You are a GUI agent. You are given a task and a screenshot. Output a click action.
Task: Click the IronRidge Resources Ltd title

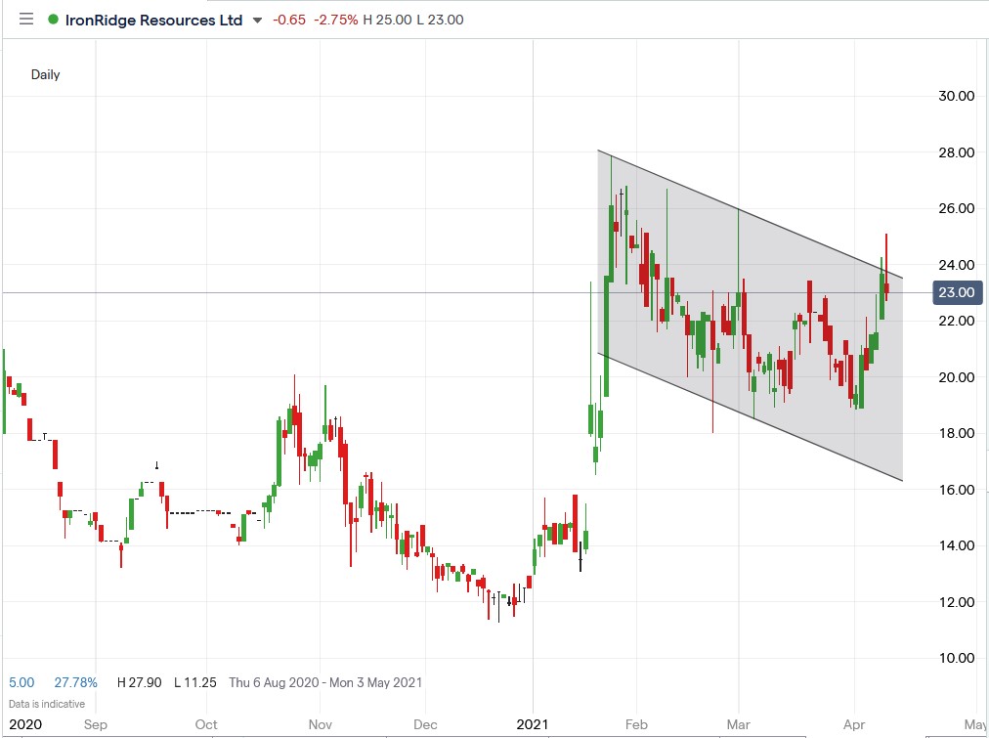(153, 21)
